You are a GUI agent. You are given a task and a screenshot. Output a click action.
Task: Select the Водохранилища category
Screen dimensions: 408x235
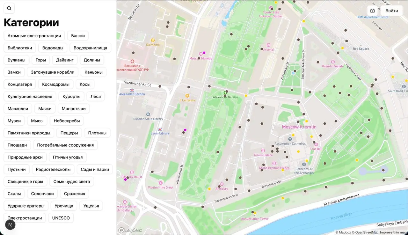click(91, 48)
